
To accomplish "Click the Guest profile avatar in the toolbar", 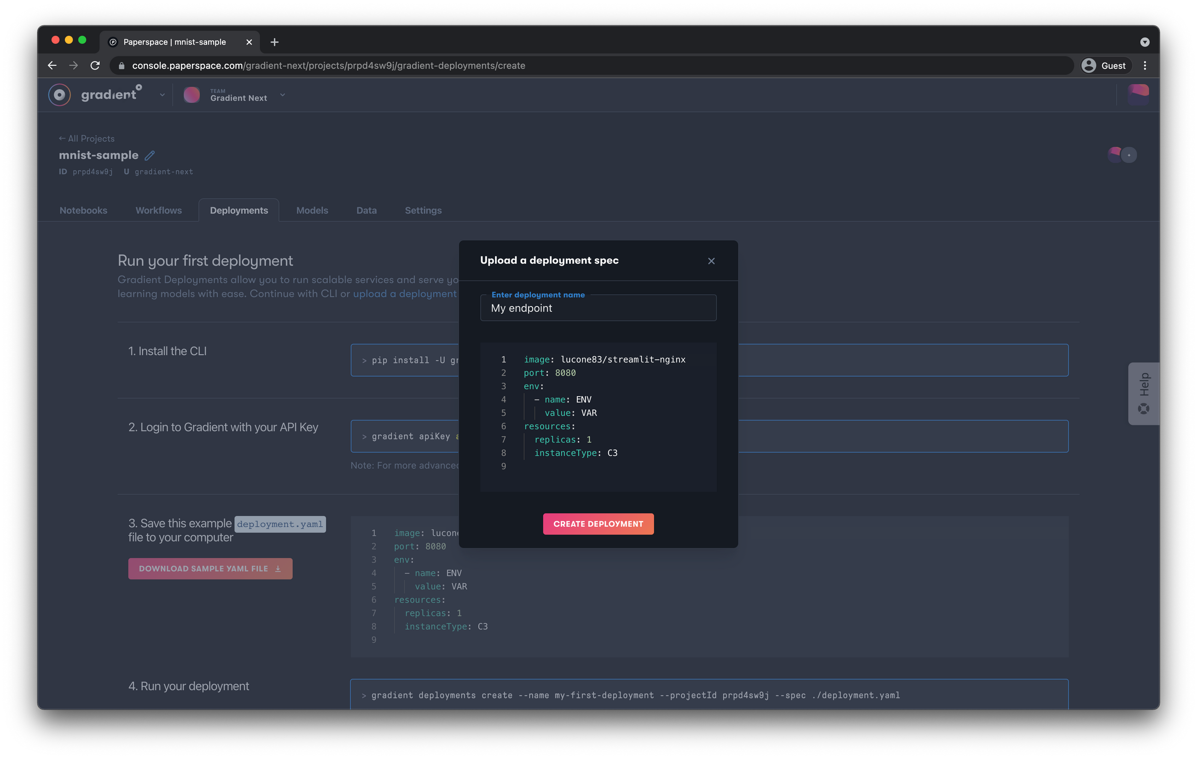I will [x=1089, y=65].
